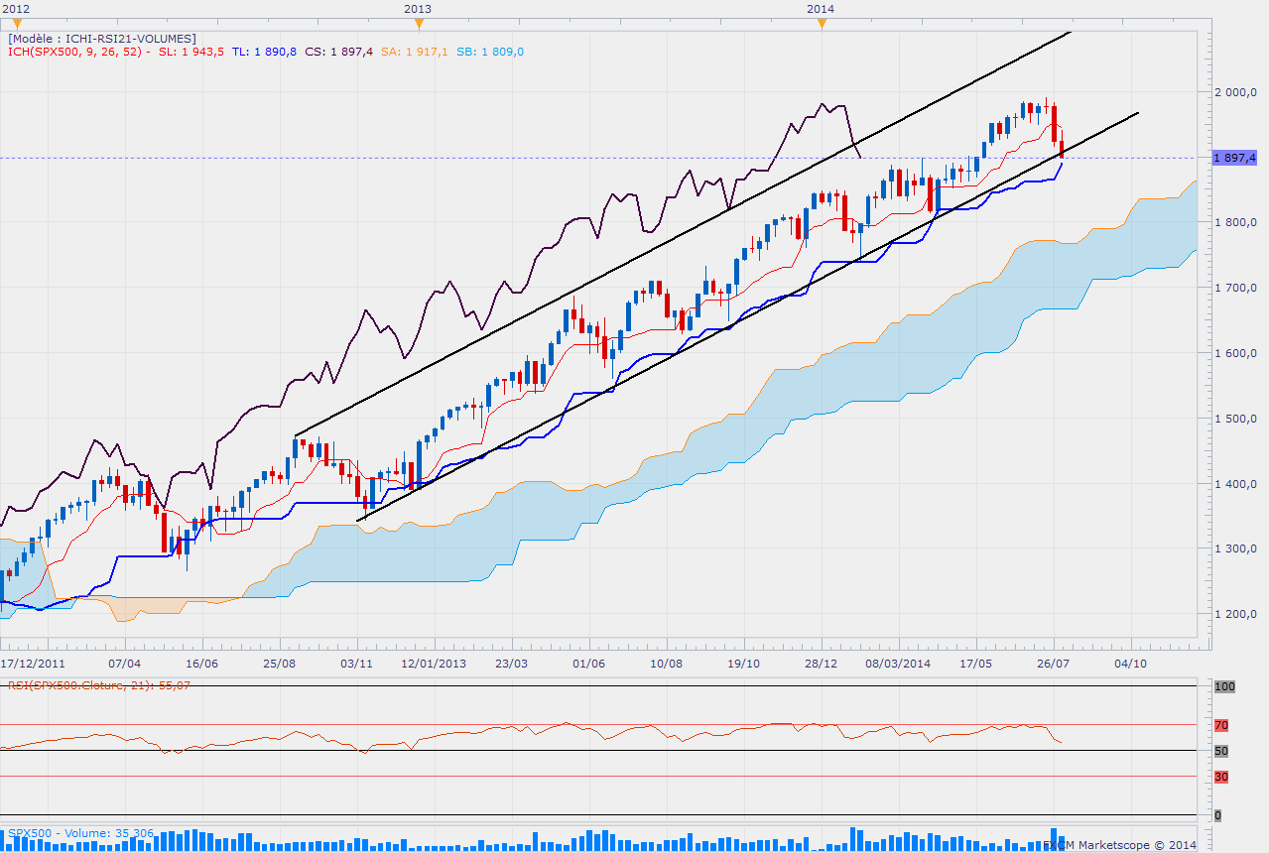The image size is (1269, 853).
Task: Click the light-blue SB: 1 809,0 label
Action: [490, 53]
